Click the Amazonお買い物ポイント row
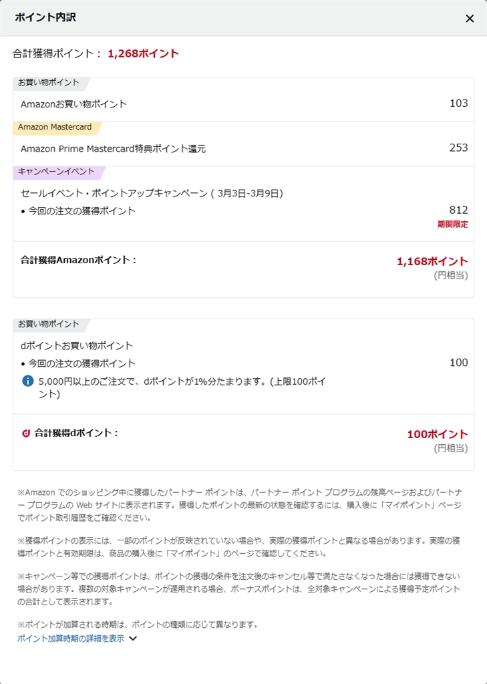Image resolution: width=487 pixels, height=684 pixels. (x=73, y=104)
